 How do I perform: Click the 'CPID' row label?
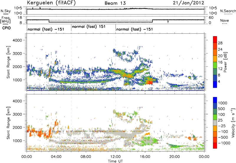[6, 28]
